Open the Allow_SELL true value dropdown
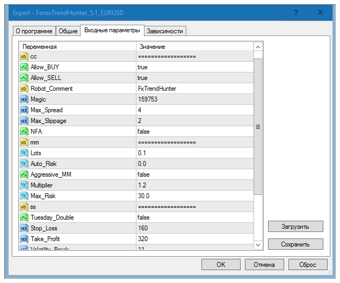This screenshot has height=283, width=340. [x=193, y=78]
